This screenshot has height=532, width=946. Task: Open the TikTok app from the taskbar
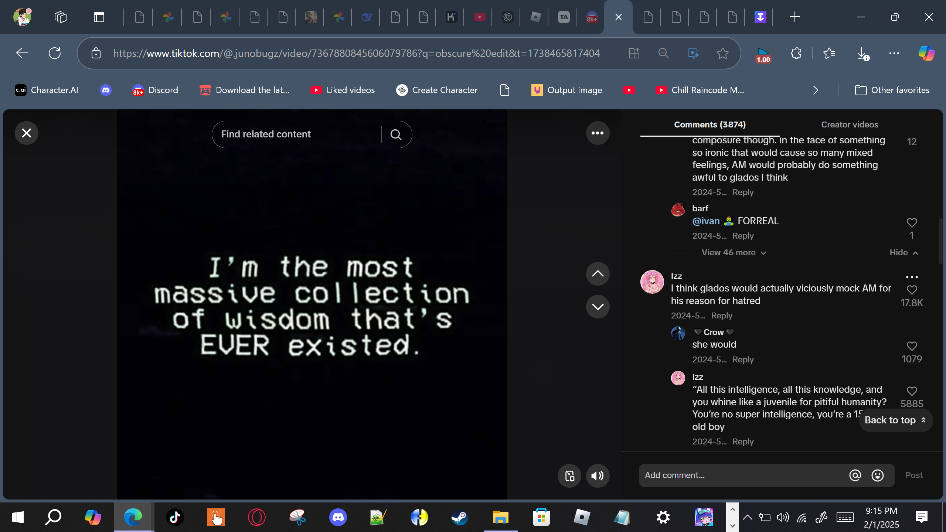click(x=175, y=517)
